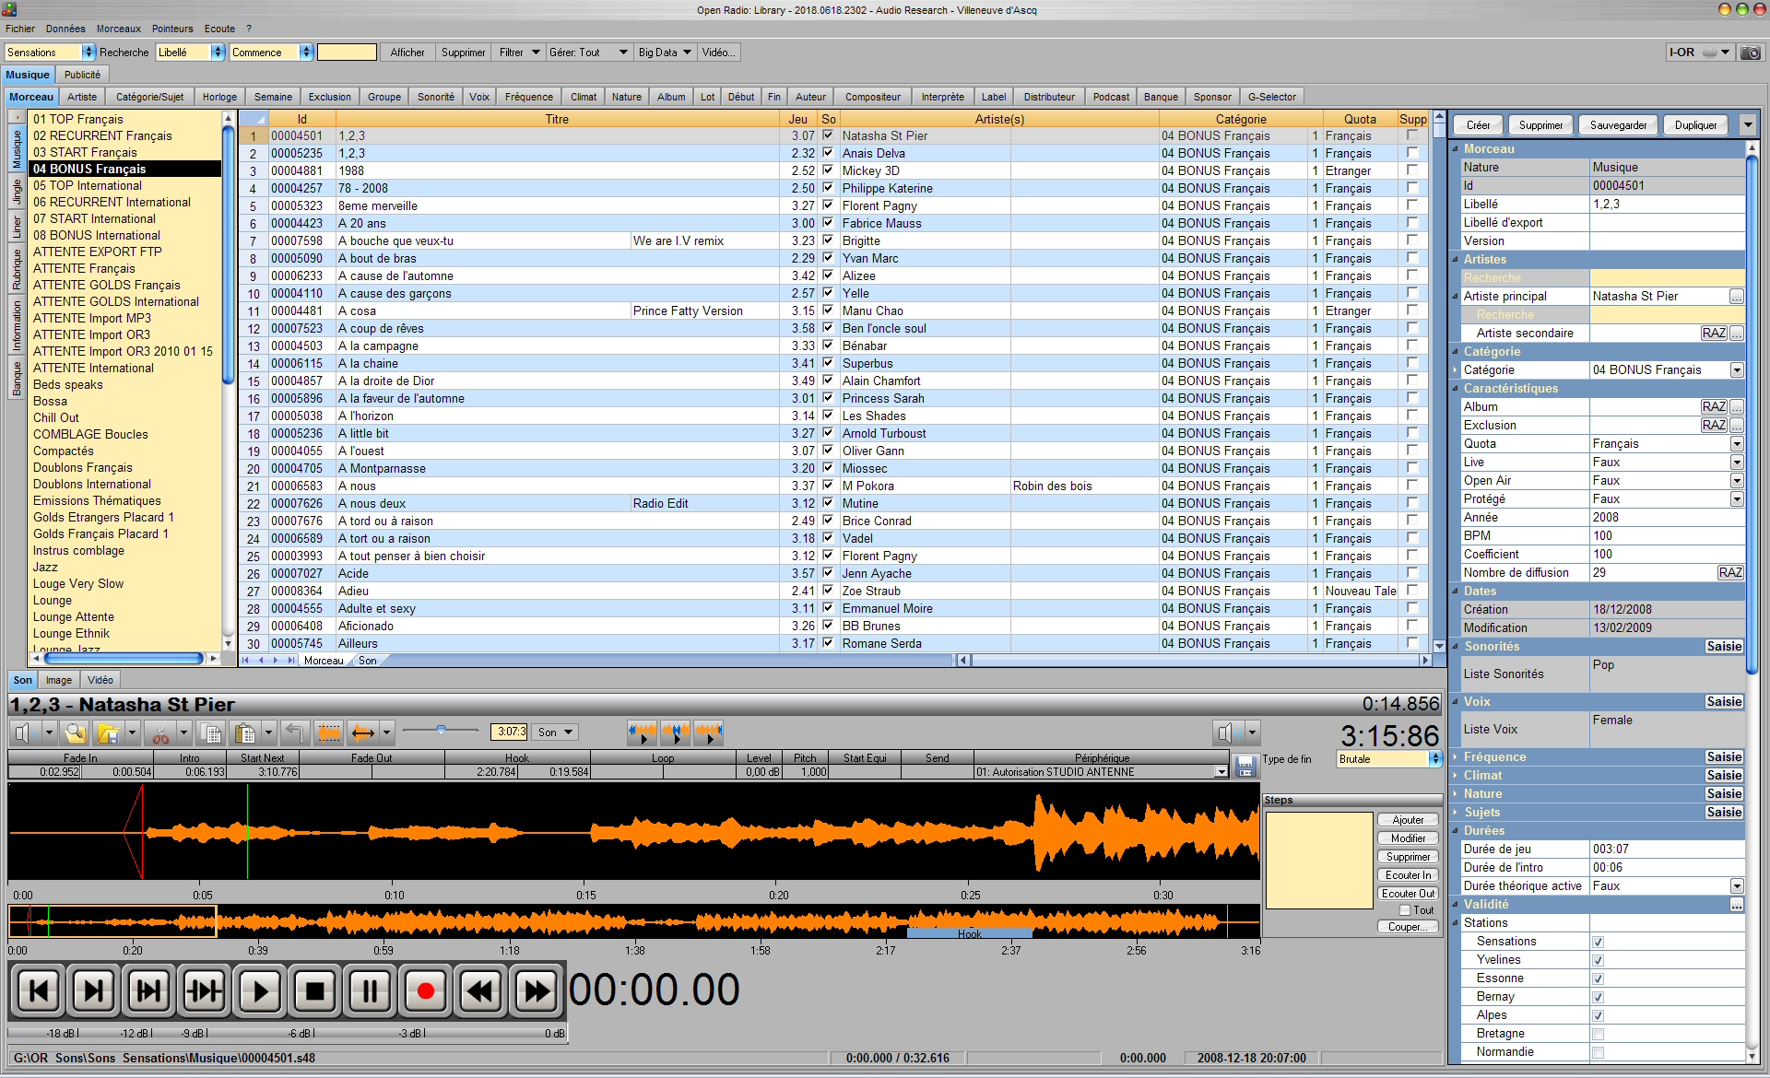The width and height of the screenshot is (1770, 1078).
Task: Cut audio with the scissors tool
Action: pos(163,732)
